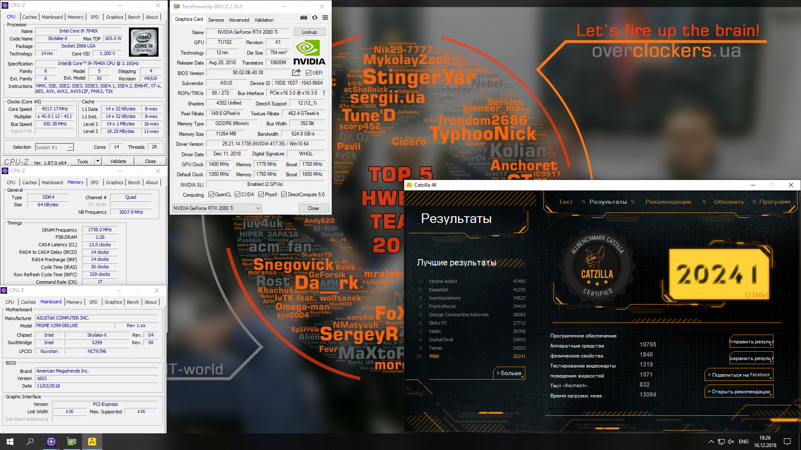Open the NVIDIA GeForce RTX 2080 Ti GPU selector
The image size is (801, 450).
tap(217, 208)
